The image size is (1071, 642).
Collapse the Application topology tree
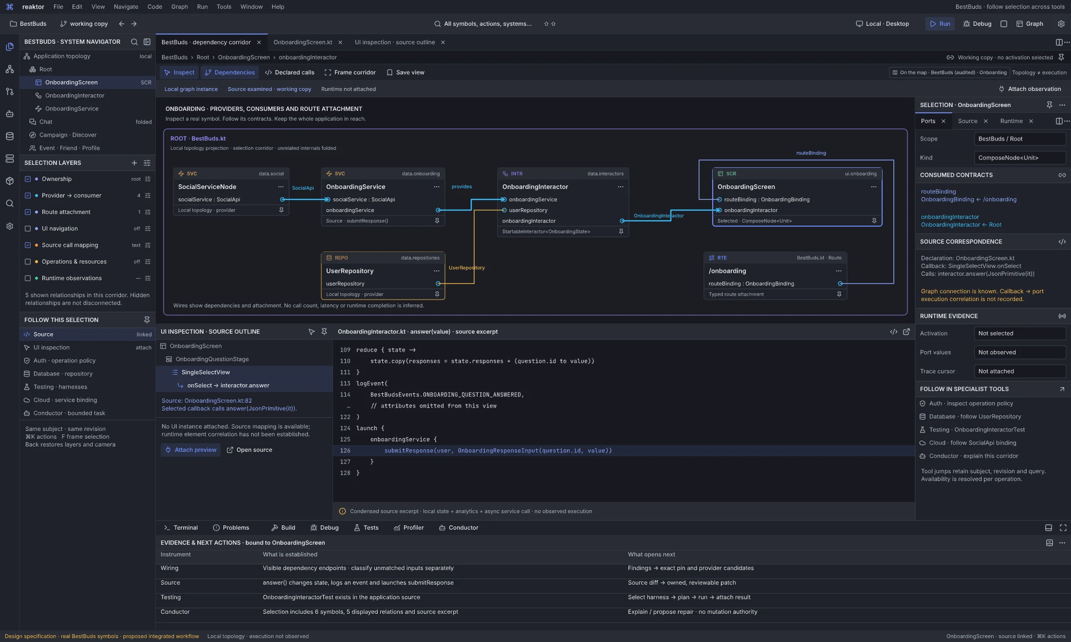88,56
